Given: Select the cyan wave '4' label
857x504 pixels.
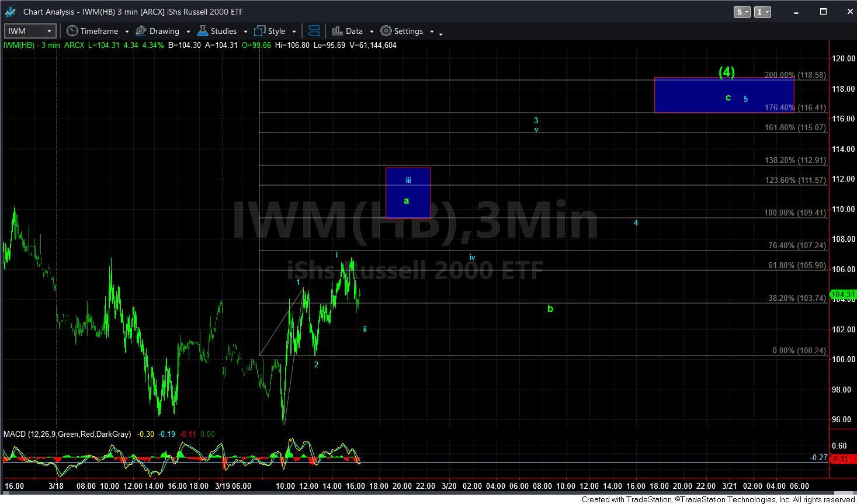Looking at the screenshot, I should 636,223.
